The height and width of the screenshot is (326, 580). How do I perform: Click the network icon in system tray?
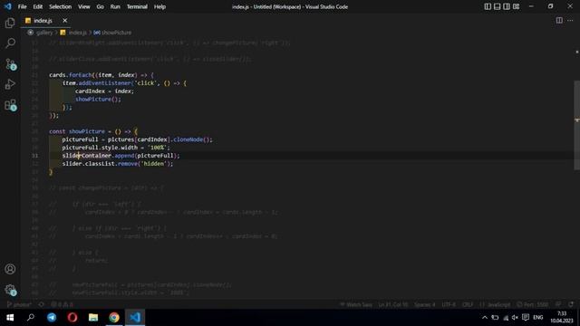(506, 318)
